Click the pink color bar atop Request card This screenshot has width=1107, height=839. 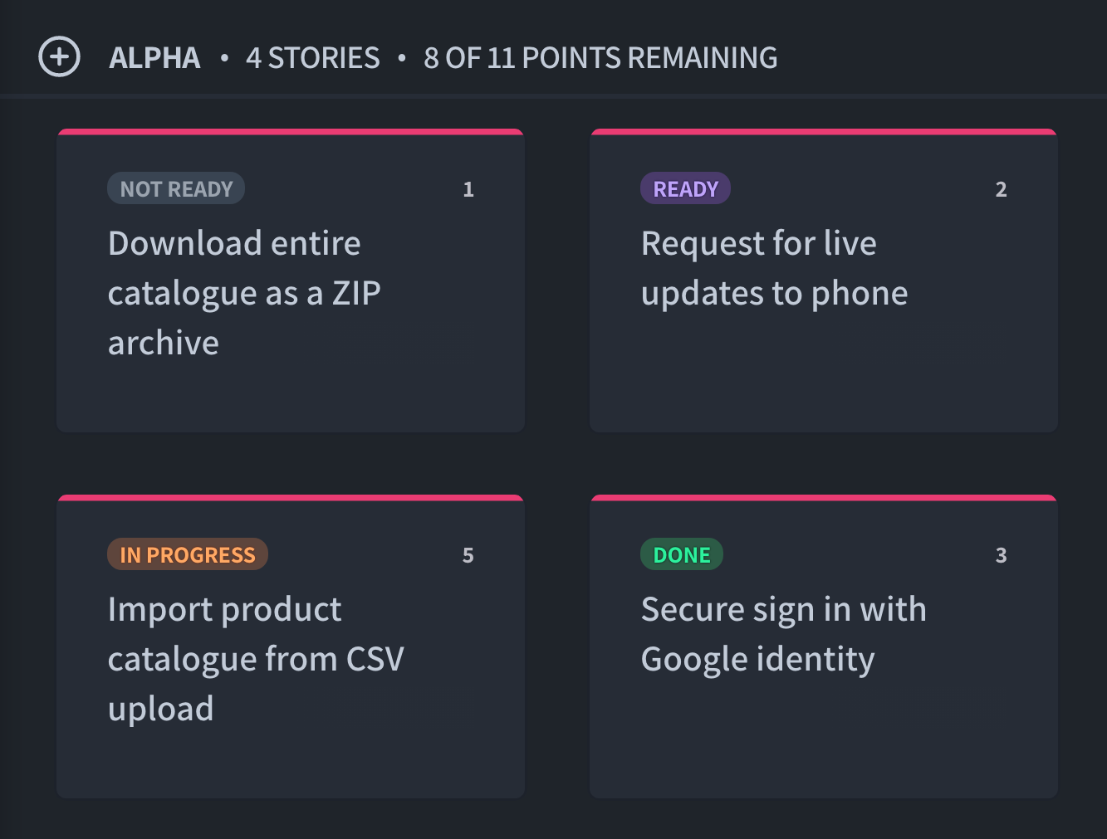[x=824, y=132]
